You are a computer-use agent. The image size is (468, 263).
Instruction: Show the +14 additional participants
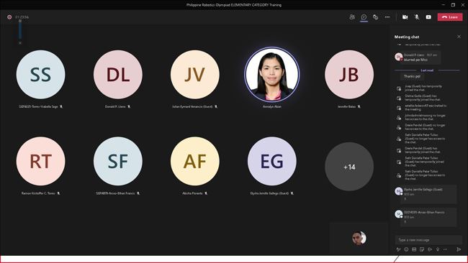(x=349, y=167)
